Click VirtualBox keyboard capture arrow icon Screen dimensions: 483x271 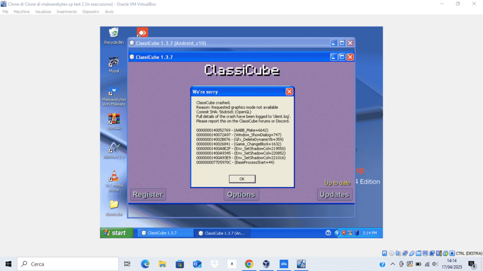(x=452, y=254)
